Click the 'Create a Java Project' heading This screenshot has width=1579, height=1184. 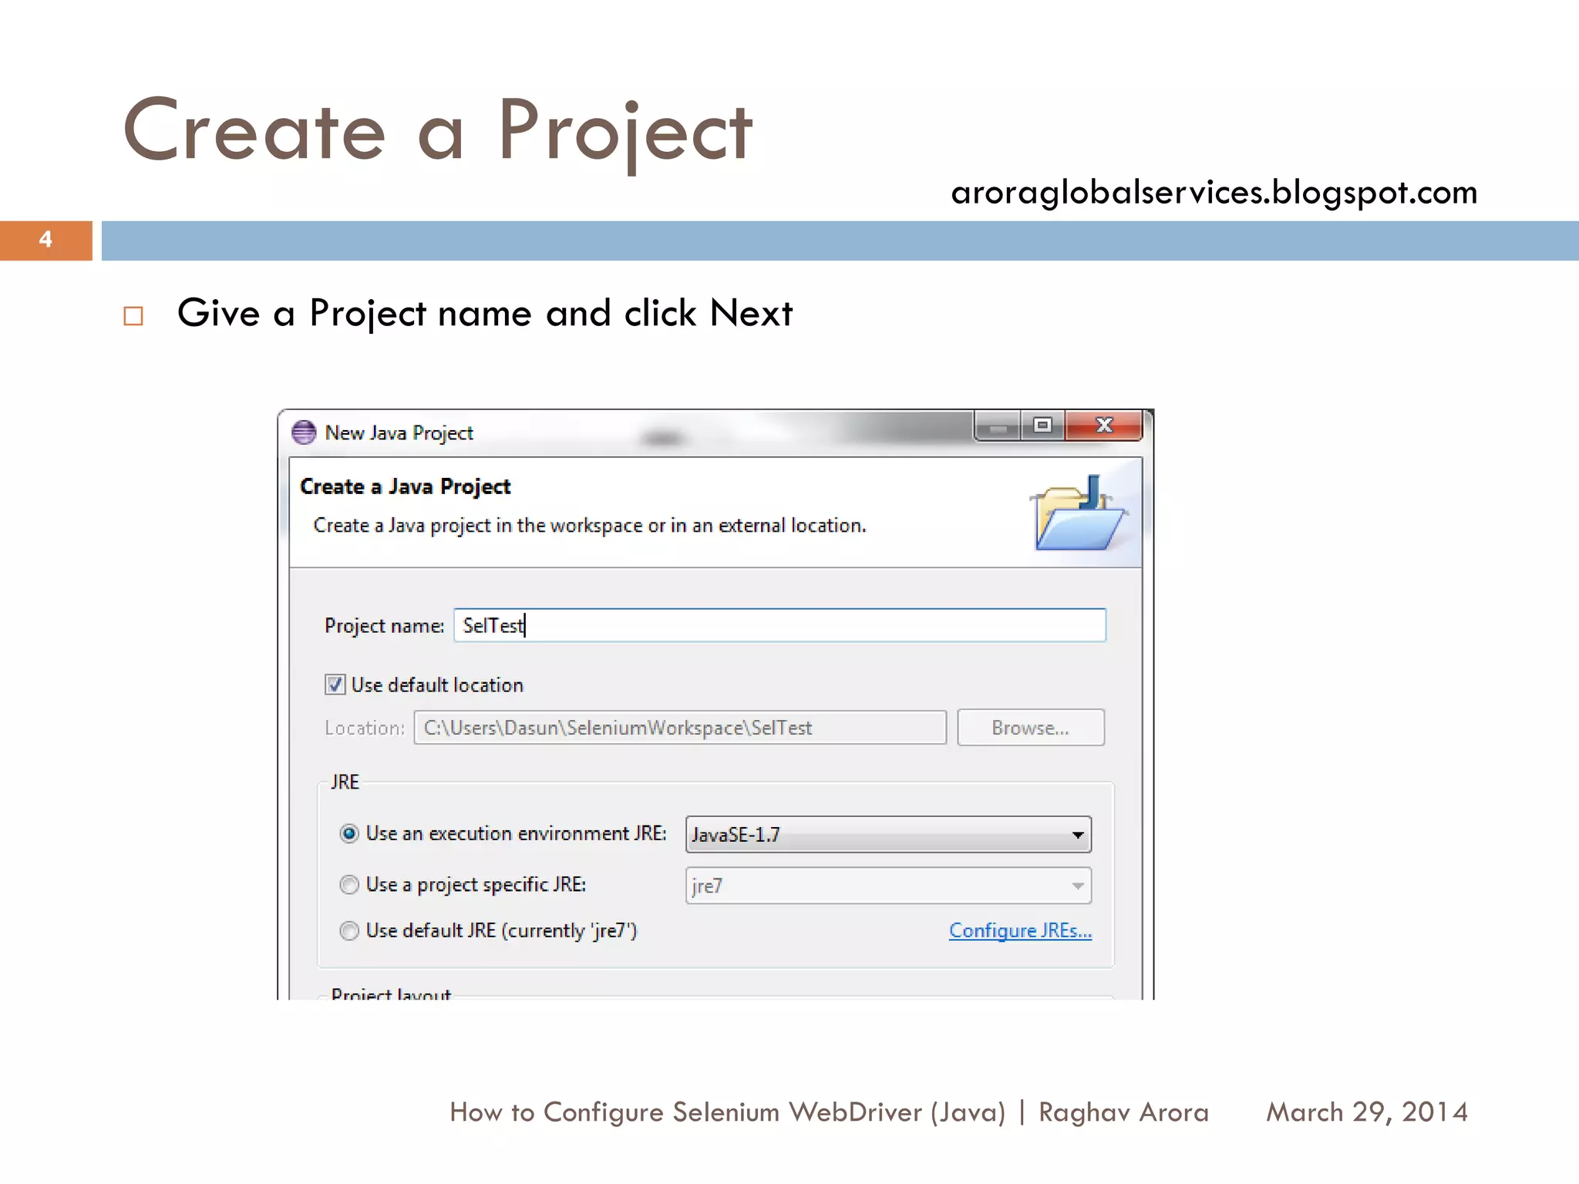[405, 486]
